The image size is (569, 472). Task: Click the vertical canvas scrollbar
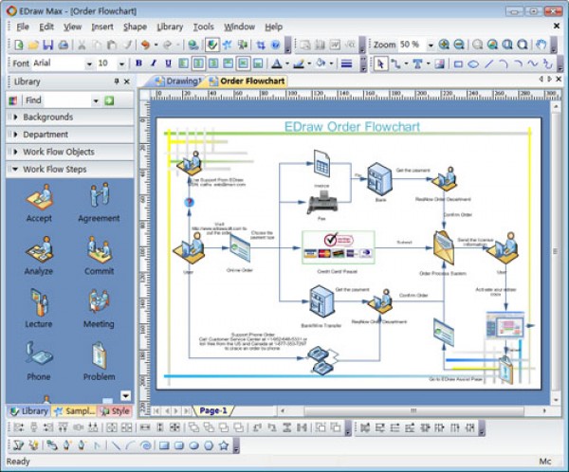point(556,251)
